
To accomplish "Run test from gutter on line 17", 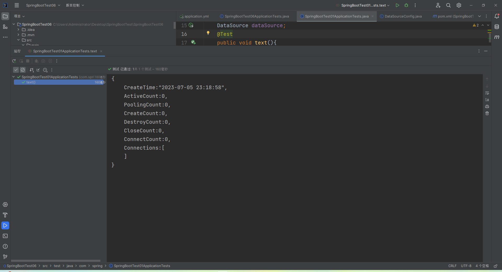I will coord(193,42).
